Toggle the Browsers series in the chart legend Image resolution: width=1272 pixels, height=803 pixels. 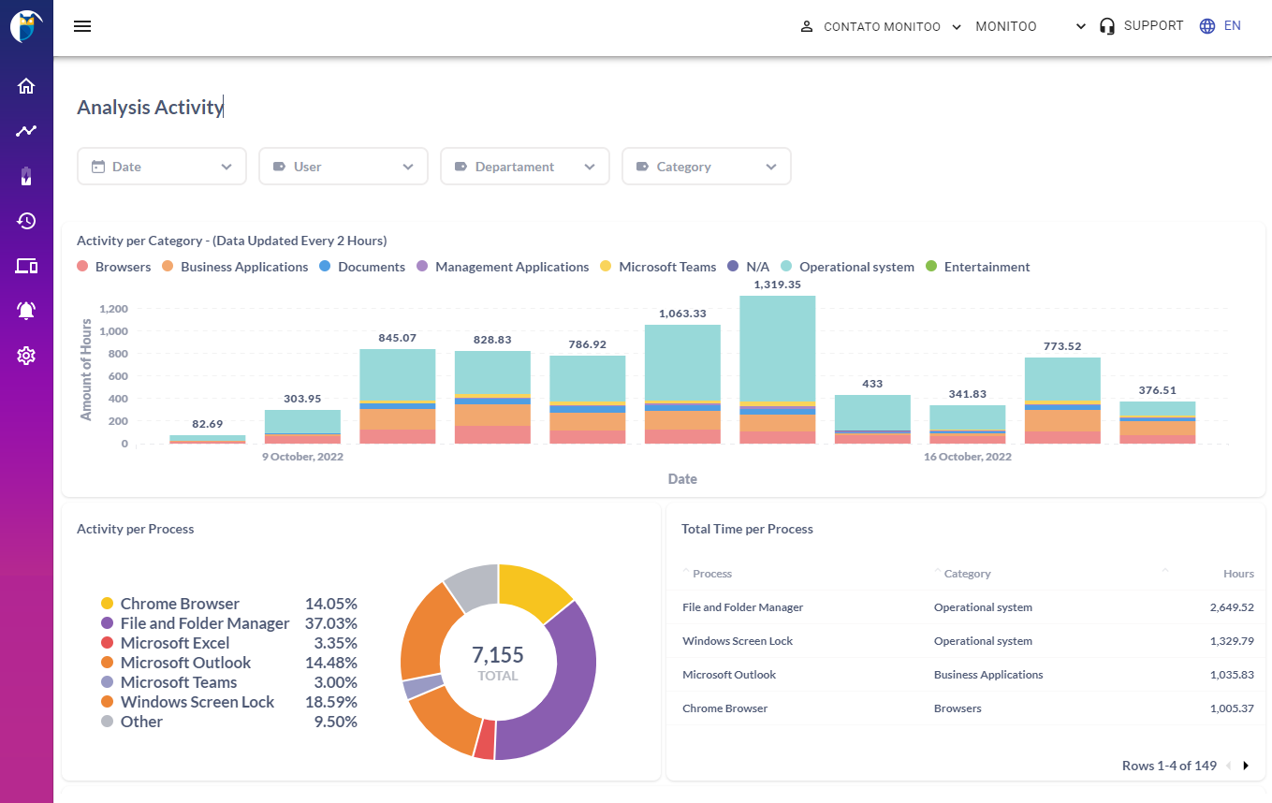pyautogui.click(x=113, y=267)
